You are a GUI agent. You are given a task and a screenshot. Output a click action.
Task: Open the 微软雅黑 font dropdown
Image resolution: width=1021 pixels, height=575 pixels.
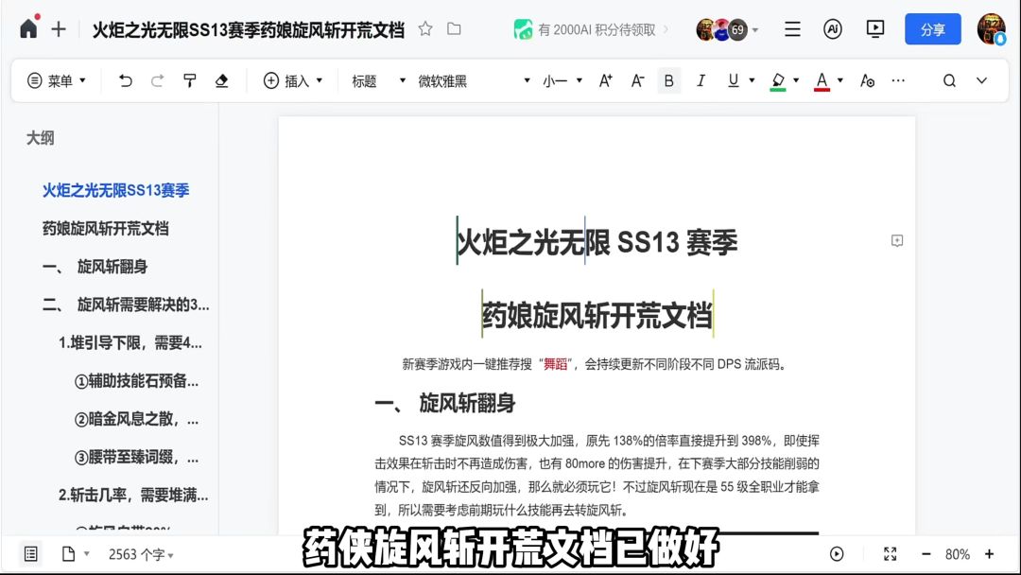pos(474,80)
